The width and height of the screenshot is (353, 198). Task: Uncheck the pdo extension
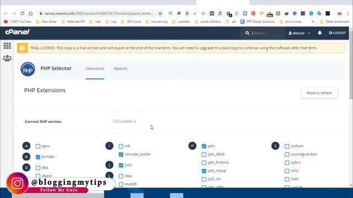[x=204, y=146]
